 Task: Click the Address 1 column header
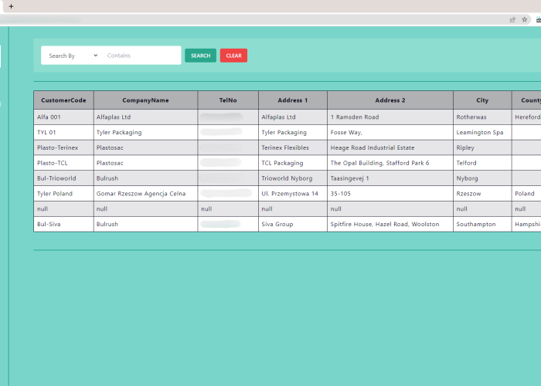[293, 100]
